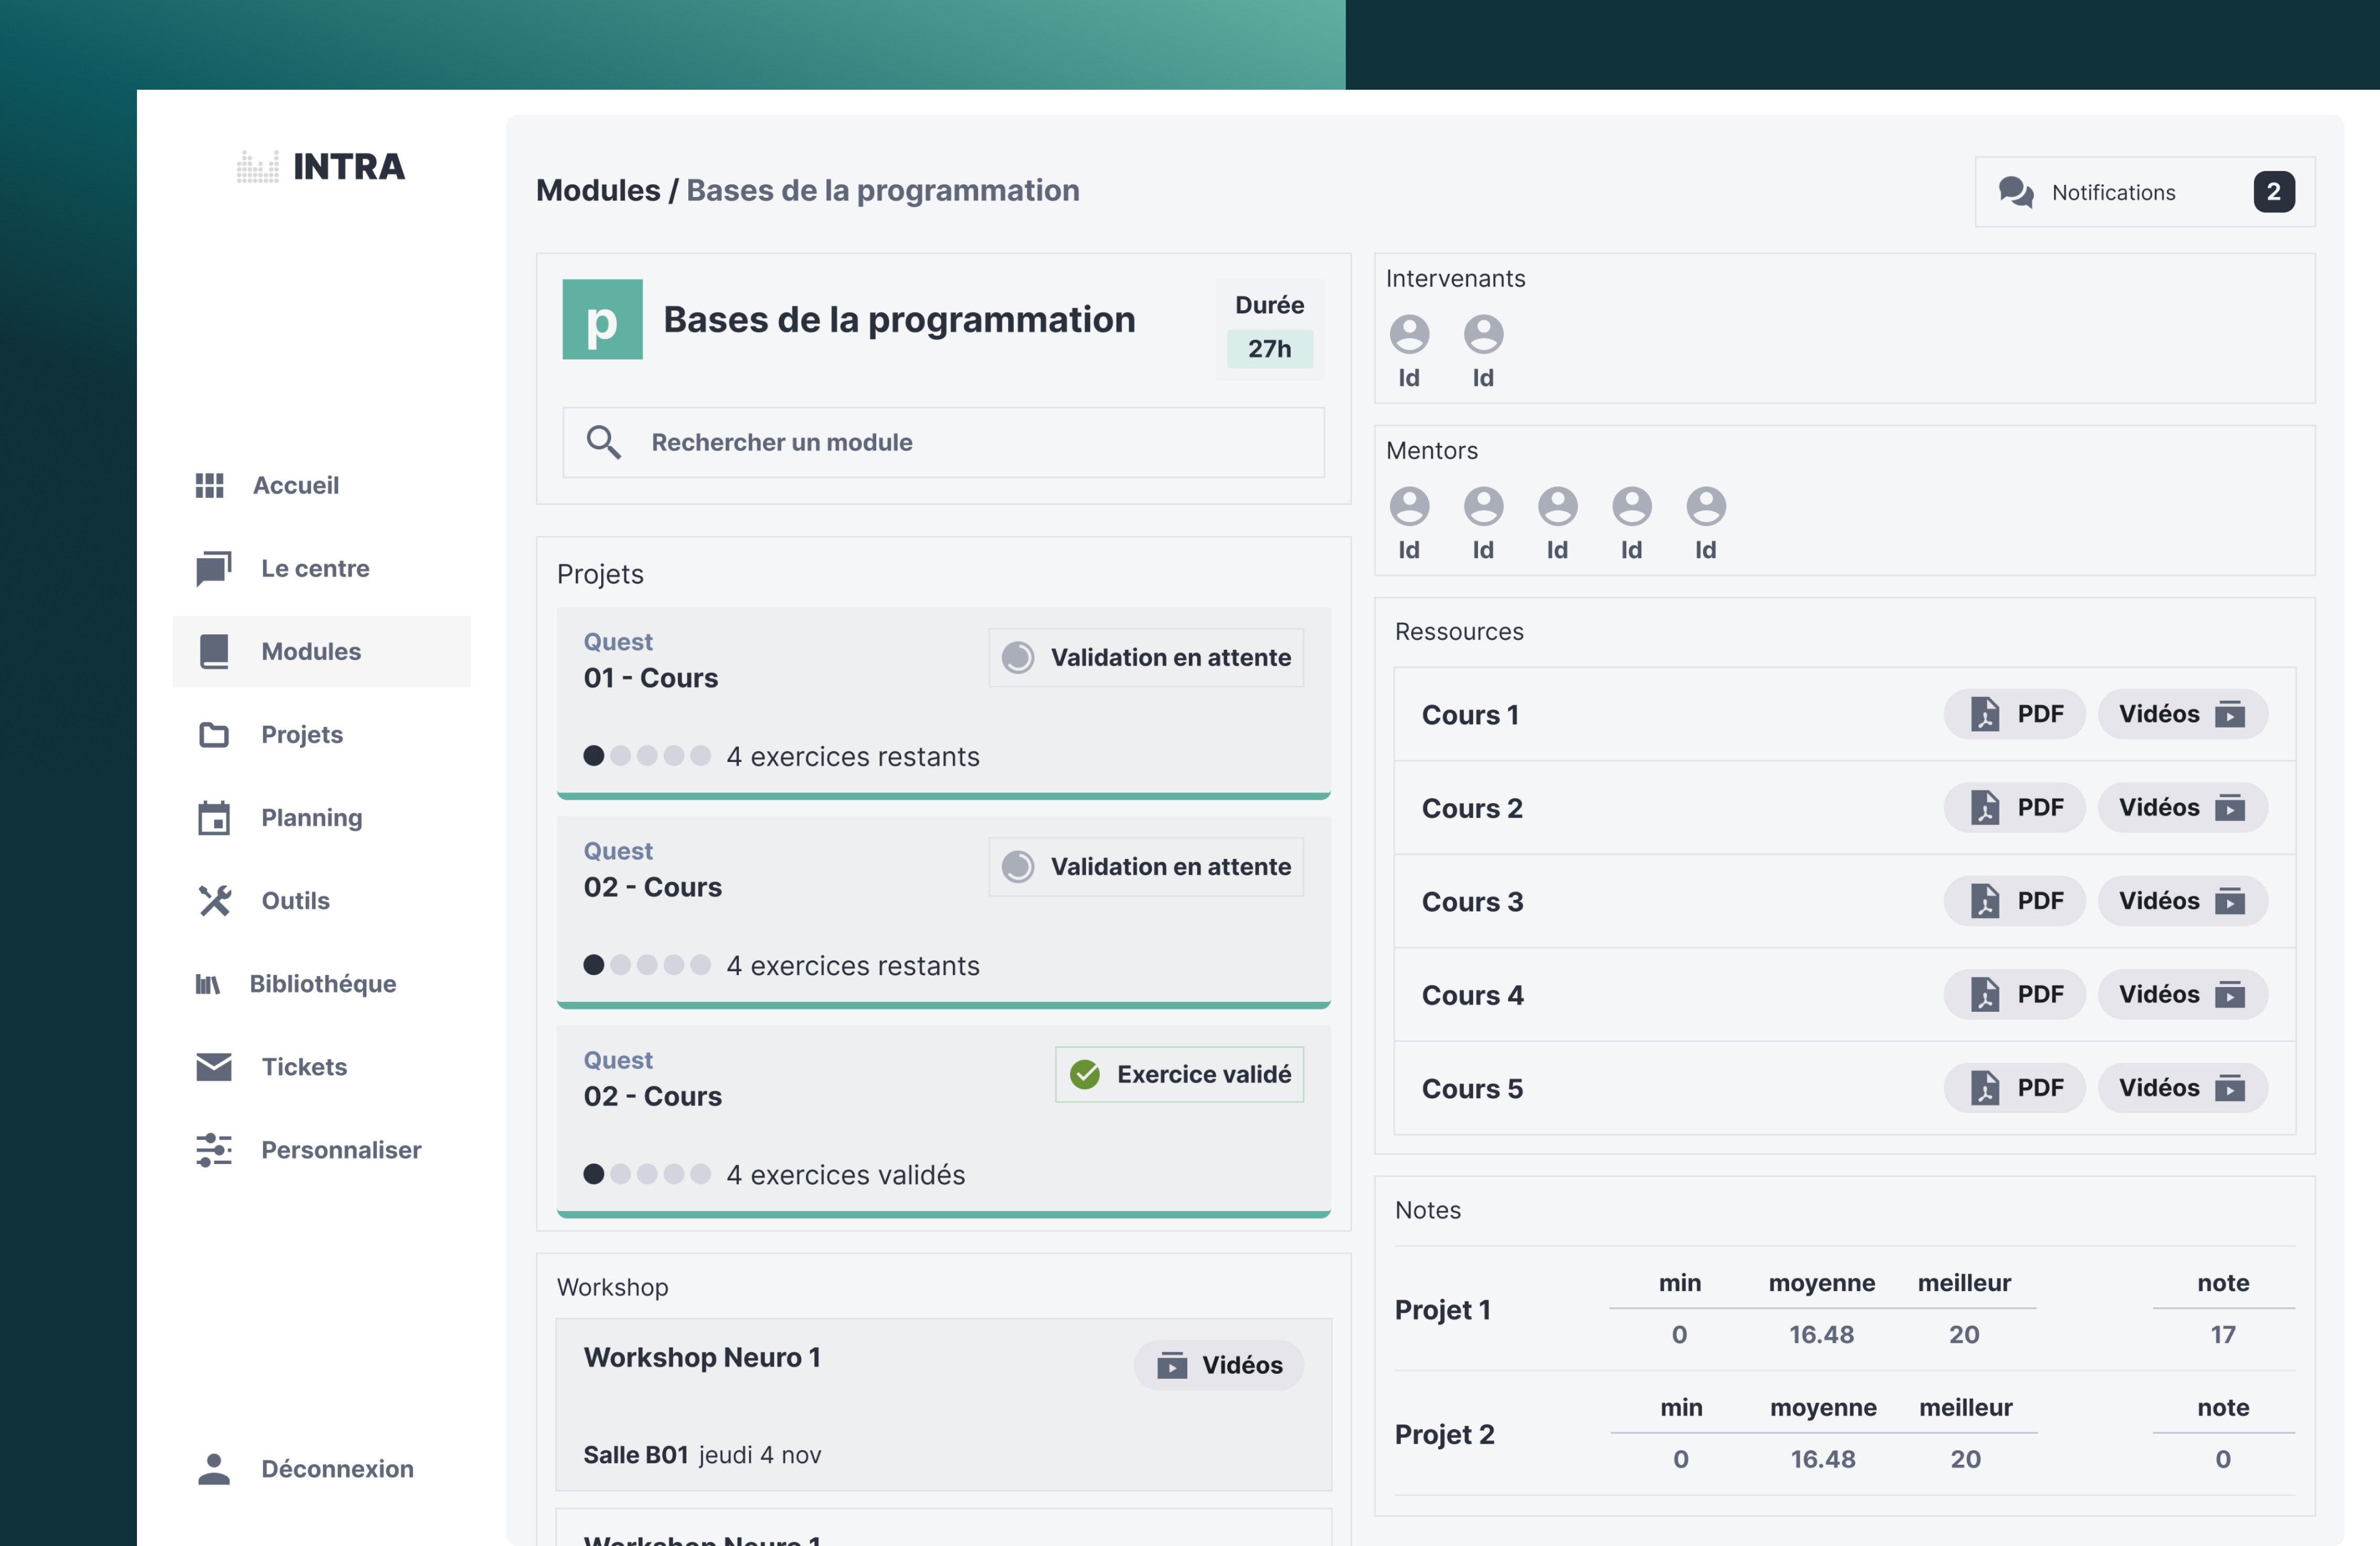This screenshot has width=2380, height=1546.
Task: Click the Bibliothéque books icon
Action: click(207, 984)
